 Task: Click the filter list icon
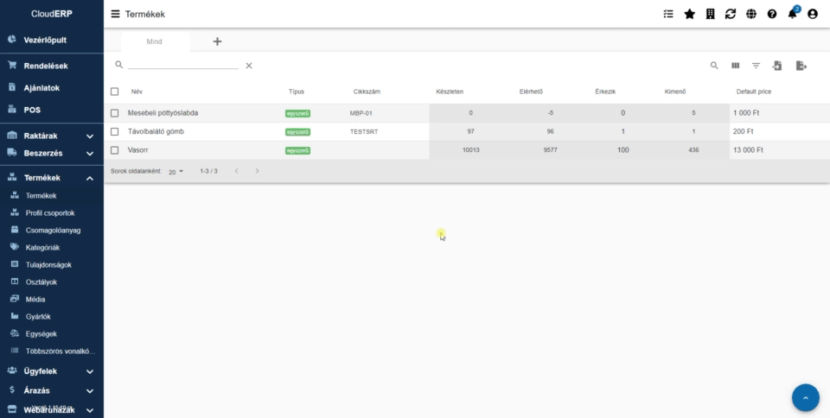tap(757, 66)
